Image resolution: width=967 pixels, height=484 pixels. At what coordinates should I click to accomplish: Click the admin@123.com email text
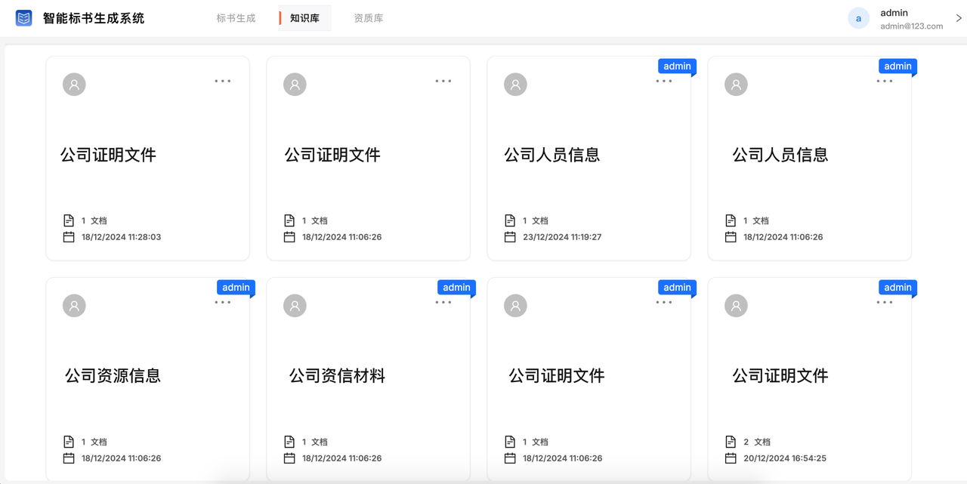click(x=911, y=26)
